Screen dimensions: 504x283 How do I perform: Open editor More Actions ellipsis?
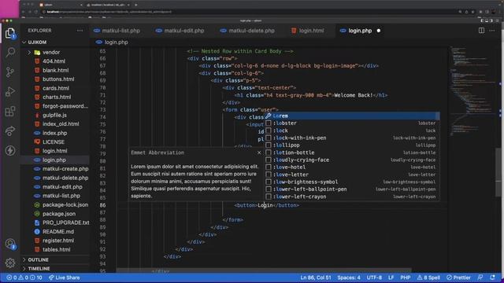492,31
